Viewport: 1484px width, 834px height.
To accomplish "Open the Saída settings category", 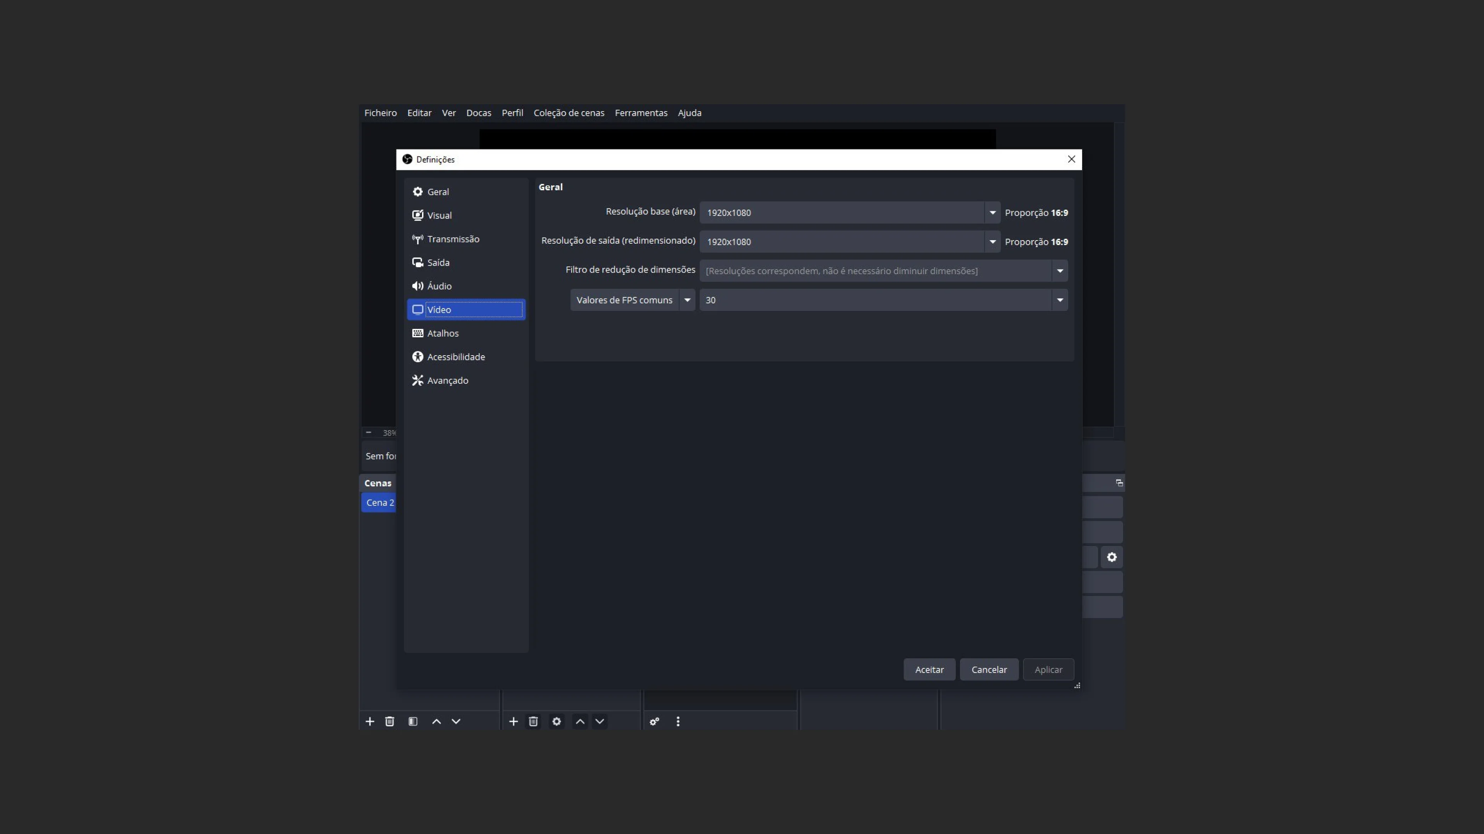I will 466,263.
